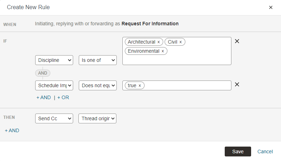Viewport: 281px width, 161px height.
Task: Delete the Schedule Impact condition row
Action: coord(237,84)
